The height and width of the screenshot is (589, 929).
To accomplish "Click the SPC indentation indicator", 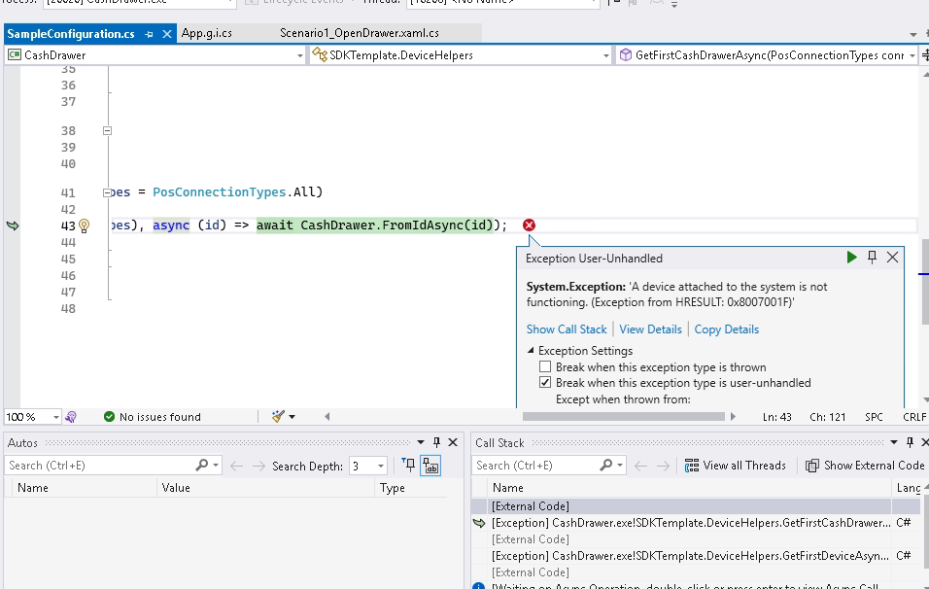I will (x=874, y=417).
